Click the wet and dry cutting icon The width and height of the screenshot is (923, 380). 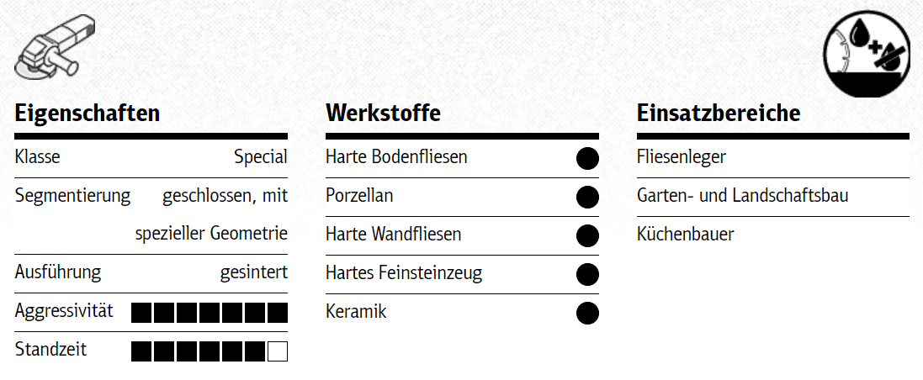click(x=866, y=54)
